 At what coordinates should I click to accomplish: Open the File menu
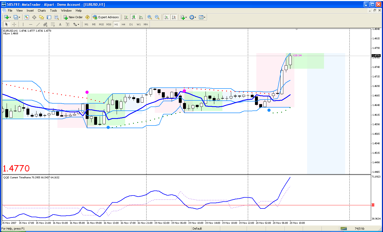10,11
